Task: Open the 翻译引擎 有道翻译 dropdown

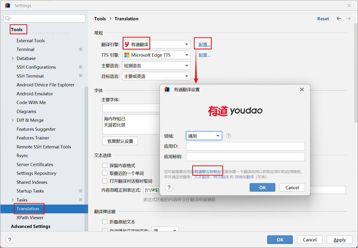Action: [156, 44]
